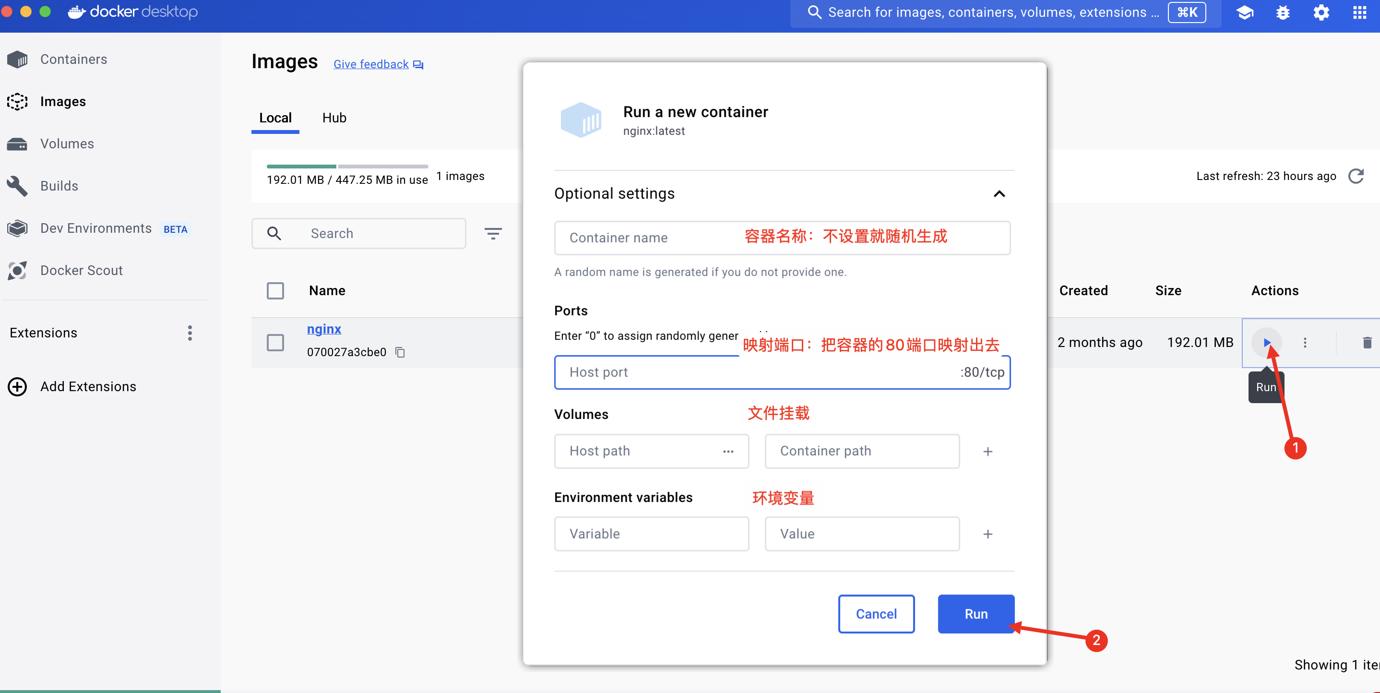The height and width of the screenshot is (693, 1380).
Task: Focus the Host path field
Action: [652, 451]
